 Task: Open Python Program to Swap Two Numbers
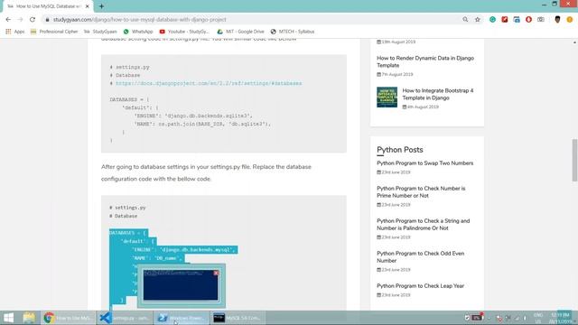pos(424,162)
